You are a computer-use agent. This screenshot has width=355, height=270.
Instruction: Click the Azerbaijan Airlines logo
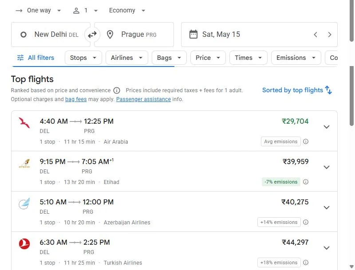(24, 203)
